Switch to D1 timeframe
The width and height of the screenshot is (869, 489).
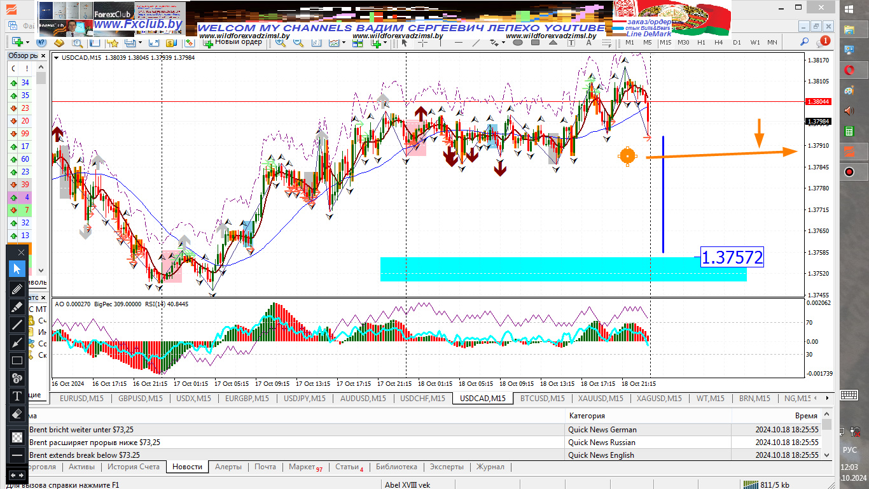737,43
